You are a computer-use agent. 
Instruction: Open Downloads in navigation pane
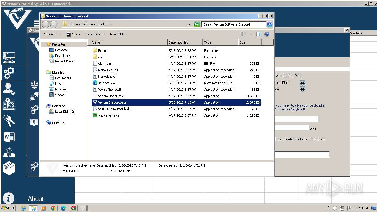point(63,56)
